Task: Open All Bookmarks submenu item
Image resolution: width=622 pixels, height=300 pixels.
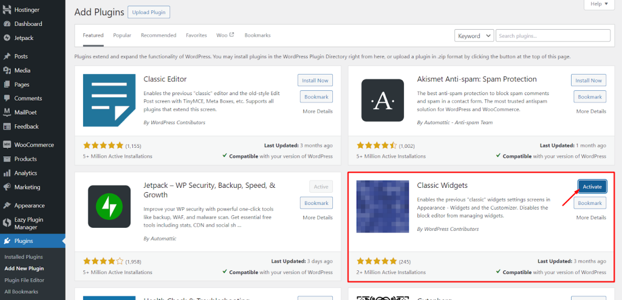Action: pos(21,292)
